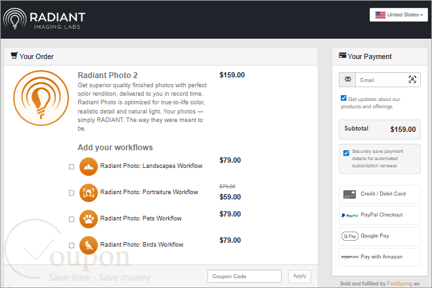The image size is (432, 288).
Task: Check the Birds Workflow checkbox
Action: point(72,245)
